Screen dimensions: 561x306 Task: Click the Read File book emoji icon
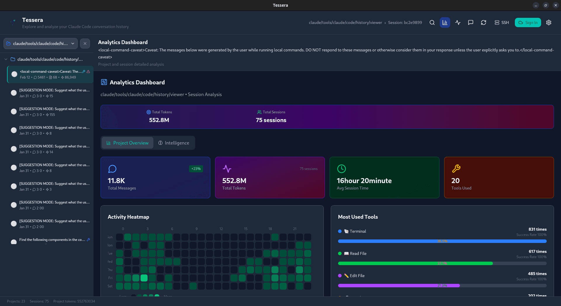click(x=346, y=253)
